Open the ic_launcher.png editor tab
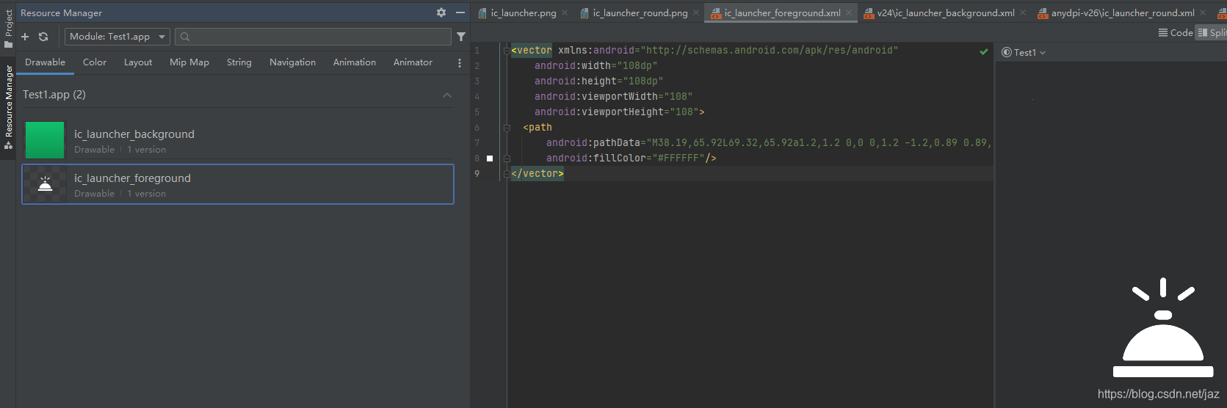The image size is (1227, 408). [523, 13]
